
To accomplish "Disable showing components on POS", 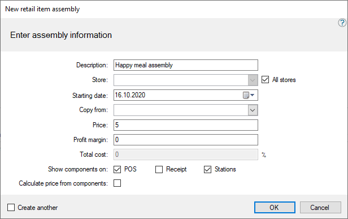I will (x=117, y=169).
